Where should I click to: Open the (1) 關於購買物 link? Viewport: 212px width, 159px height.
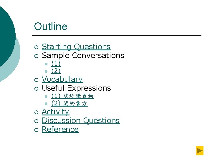click(72, 96)
